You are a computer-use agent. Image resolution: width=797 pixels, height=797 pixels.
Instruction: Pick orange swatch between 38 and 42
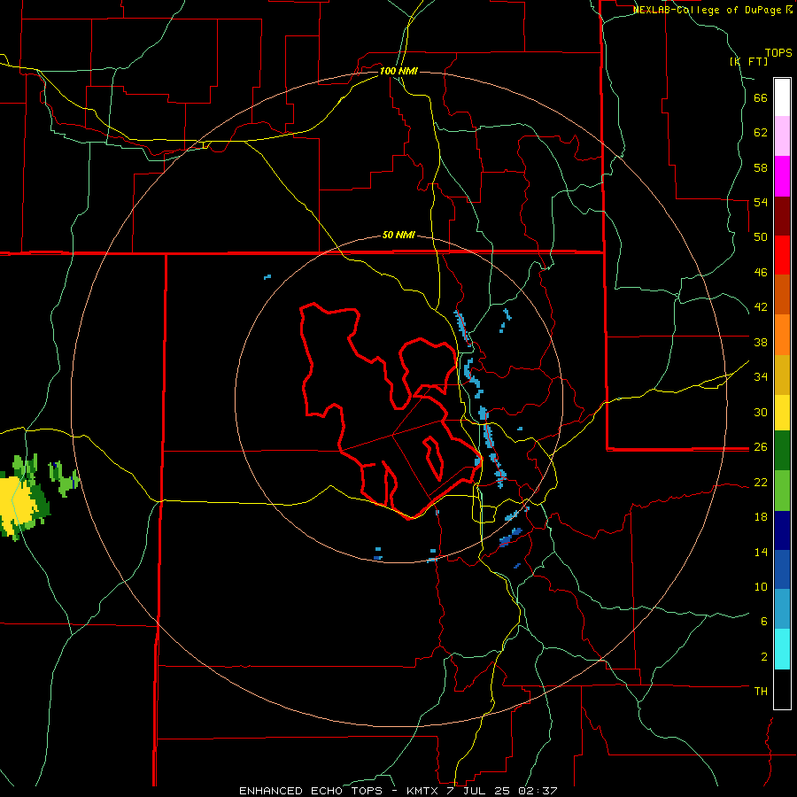coord(782,335)
